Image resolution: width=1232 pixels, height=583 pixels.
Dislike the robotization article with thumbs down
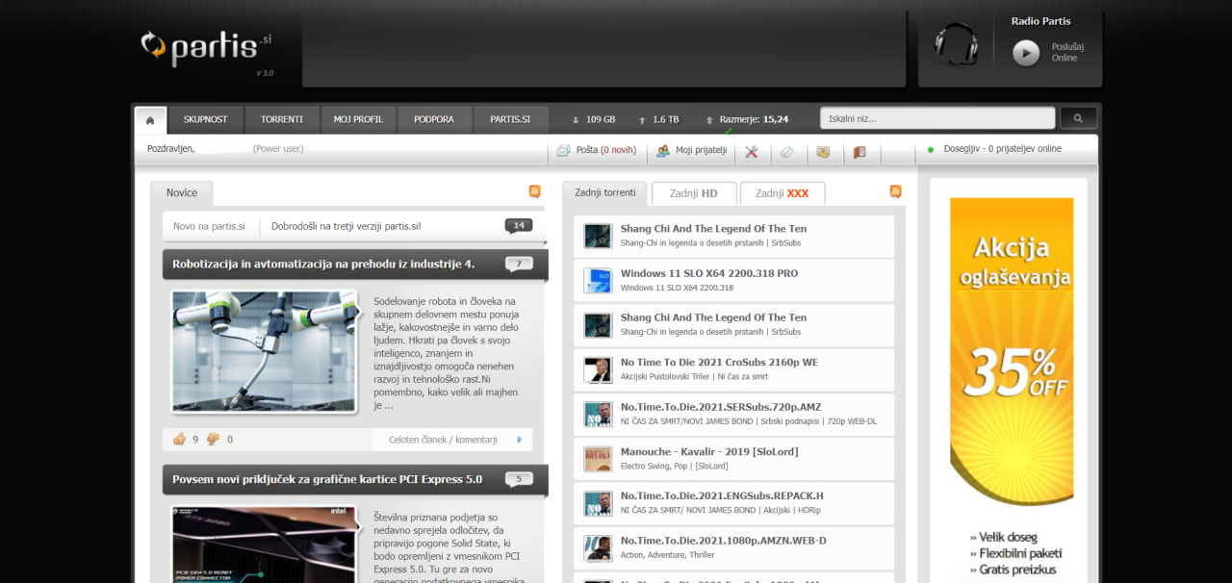(x=213, y=440)
